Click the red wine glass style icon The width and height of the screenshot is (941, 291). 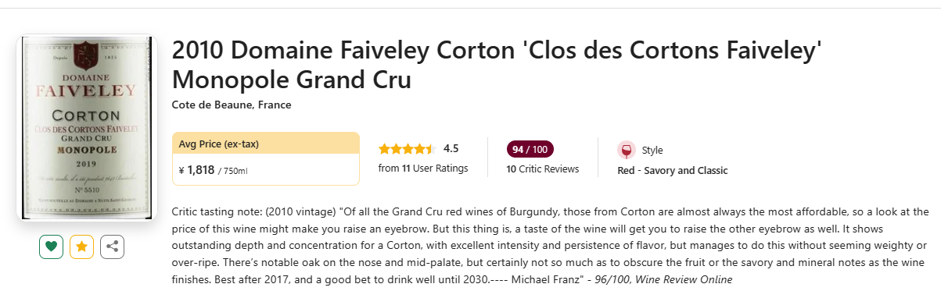[626, 150]
